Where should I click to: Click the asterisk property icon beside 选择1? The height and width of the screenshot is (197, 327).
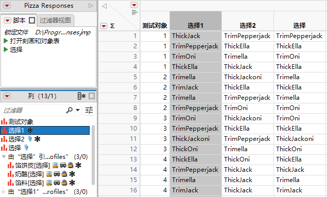click(x=30, y=130)
